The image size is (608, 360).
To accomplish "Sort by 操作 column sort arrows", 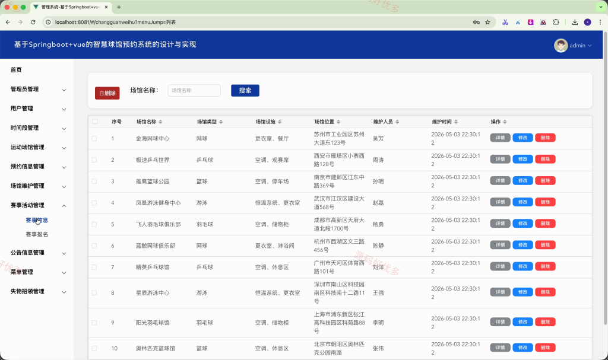I will click(505, 122).
